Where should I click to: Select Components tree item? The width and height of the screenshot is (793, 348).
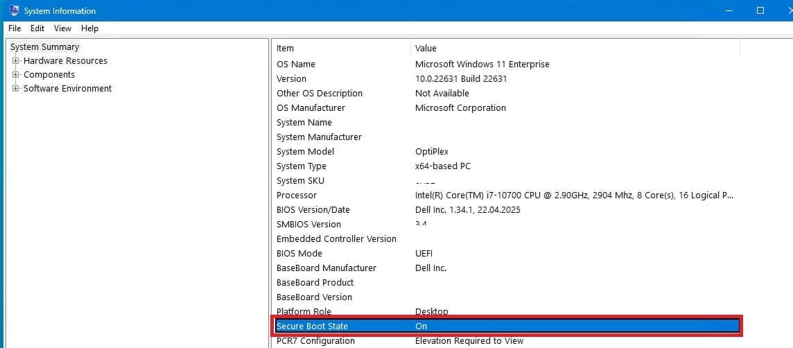point(49,74)
